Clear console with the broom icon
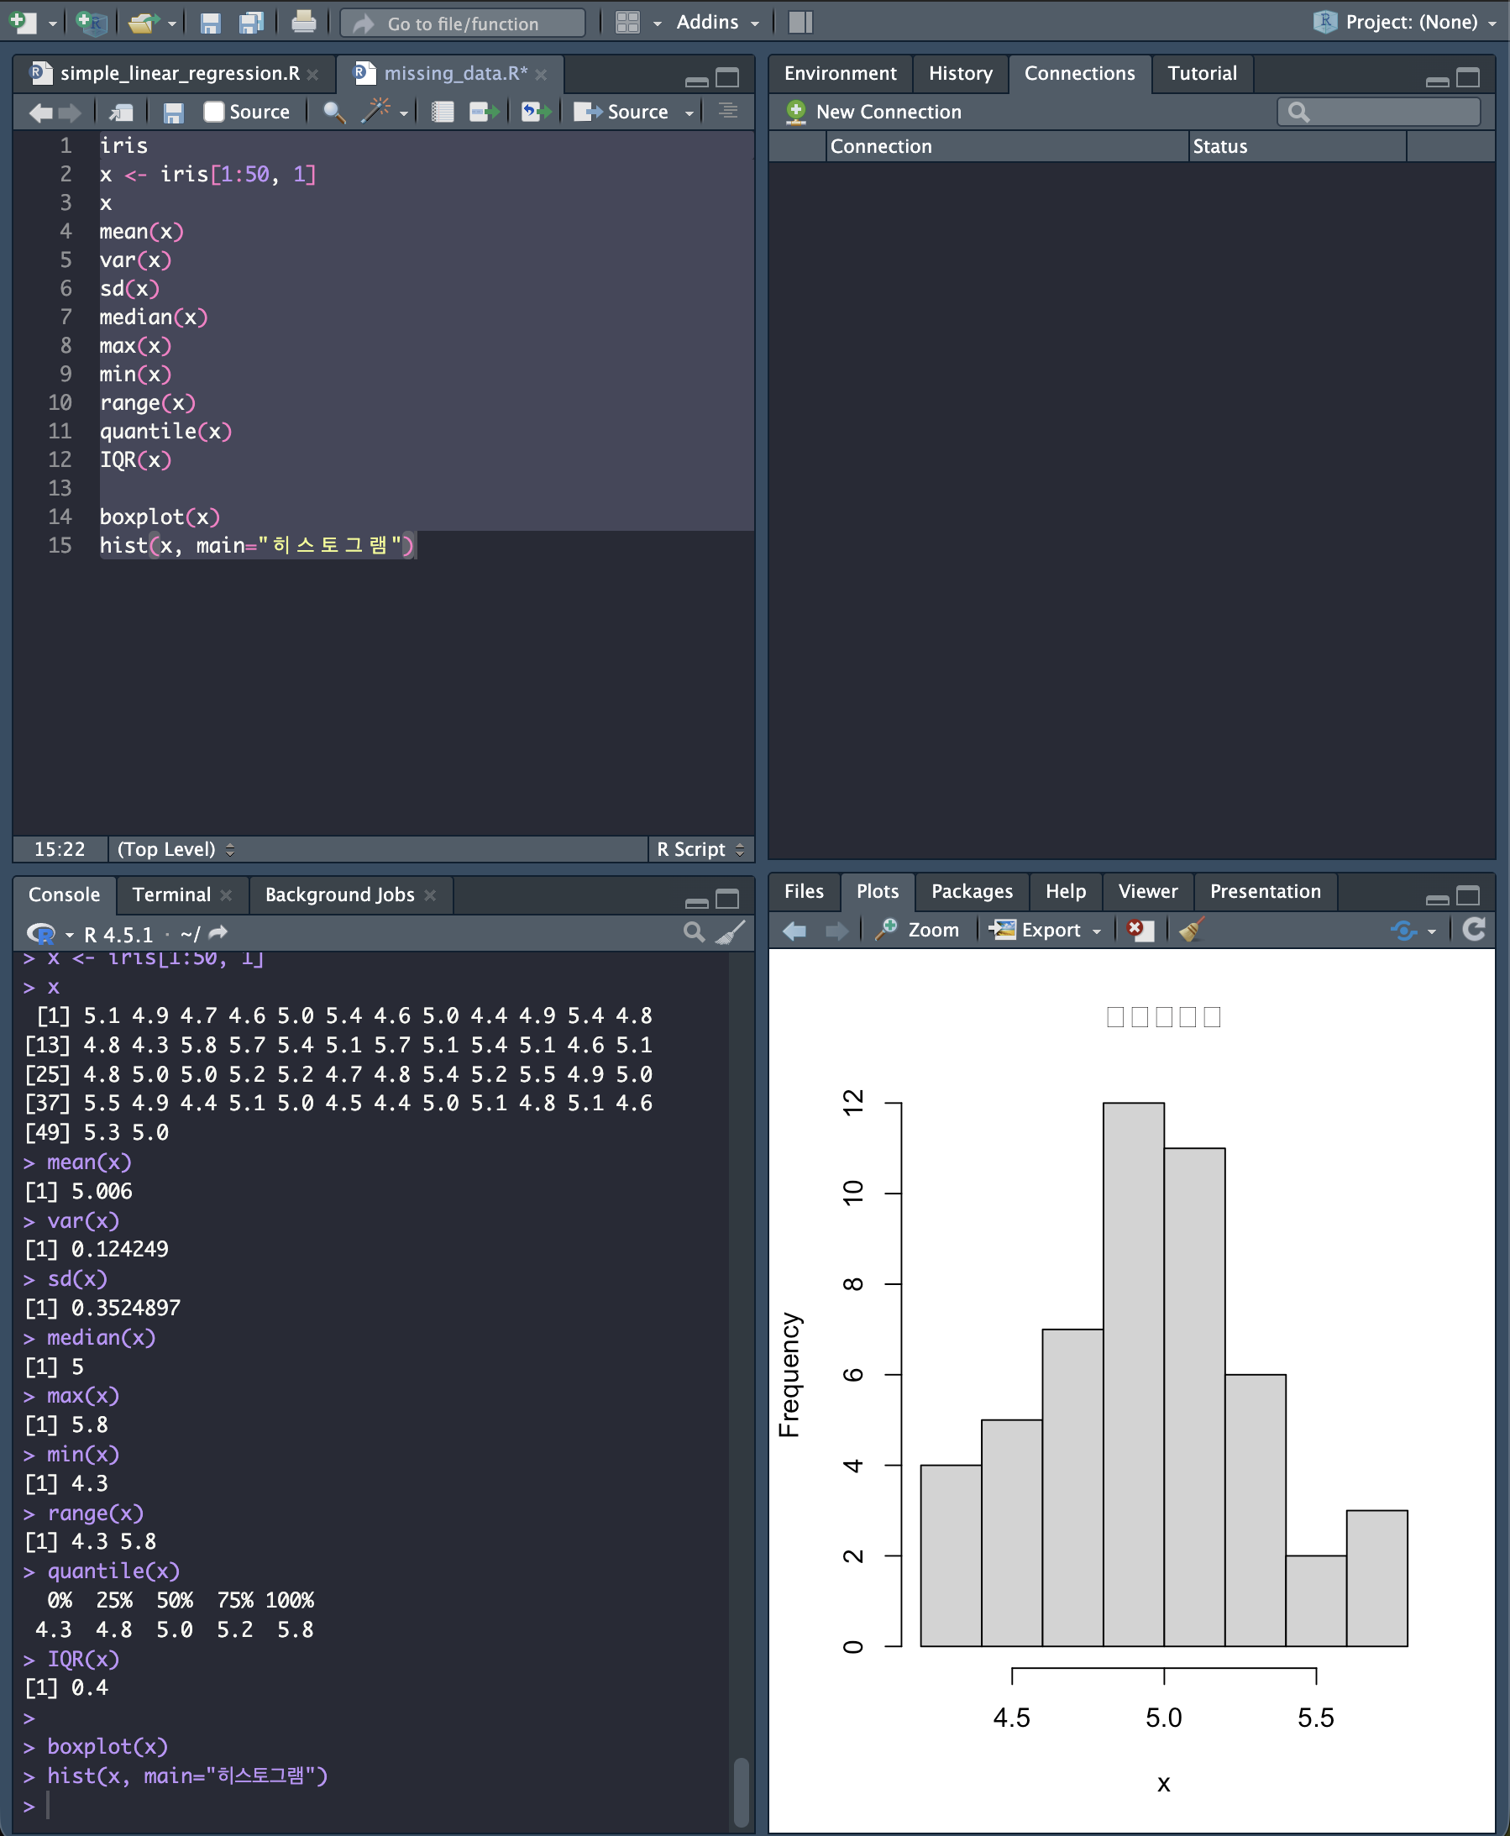 pyautogui.click(x=730, y=933)
